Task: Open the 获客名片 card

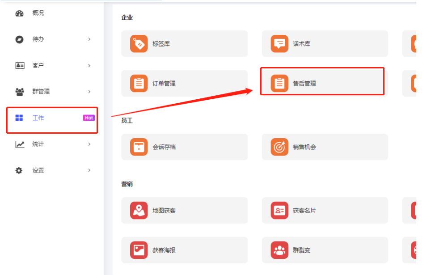Action: tap(325, 210)
